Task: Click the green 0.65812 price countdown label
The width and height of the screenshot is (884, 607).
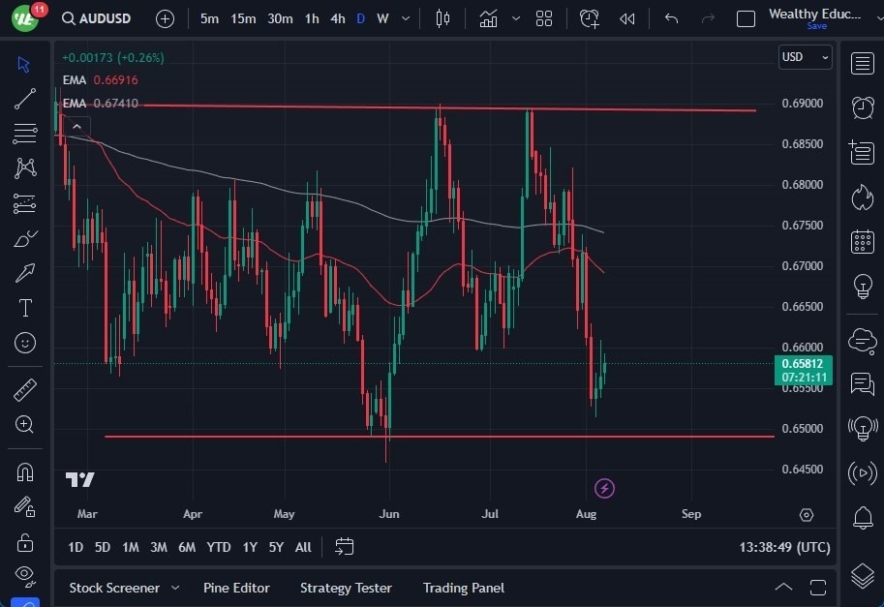Action: [805, 371]
